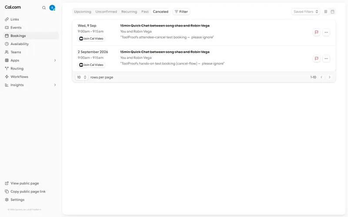Image resolution: width=348 pixels, height=217 pixels.
Task: Open the Apps sidebar item
Action: [31, 60]
